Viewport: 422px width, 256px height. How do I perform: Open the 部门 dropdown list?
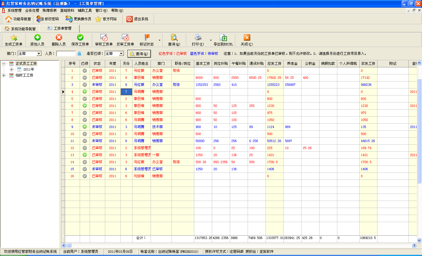39,54
